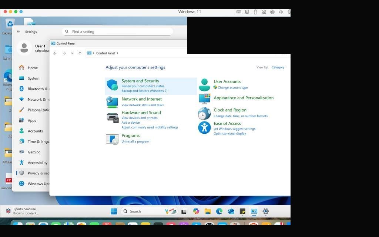The width and height of the screenshot is (379, 237).
Task: Expand chevron after Control Panel in address bar
Action: tap(118, 53)
